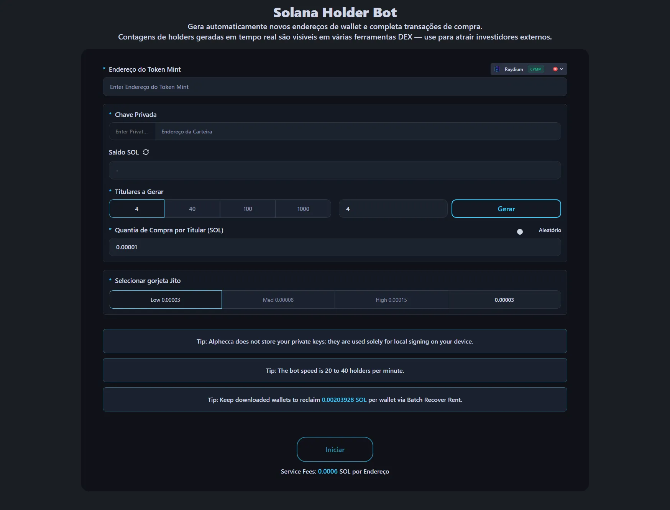Viewport: 670px width, 510px height.
Task: Select the 1000 holders preset
Action: click(x=303, y=209)
